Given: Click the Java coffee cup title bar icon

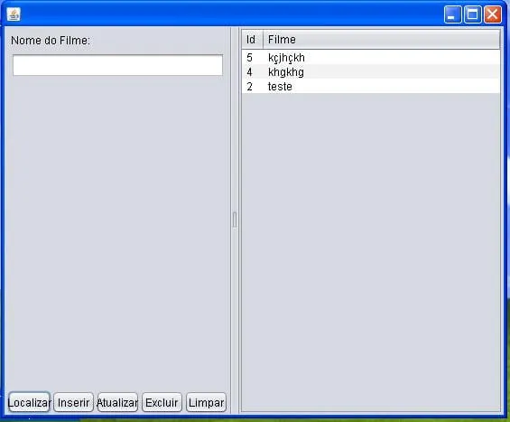Looking at the screenshot, I should [x=14, y=14].
